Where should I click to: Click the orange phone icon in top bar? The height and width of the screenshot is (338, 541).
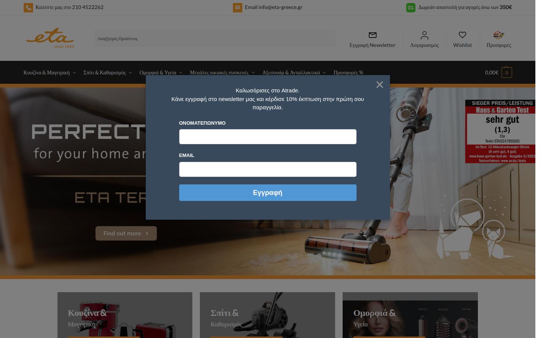click(x=28, y=8)
